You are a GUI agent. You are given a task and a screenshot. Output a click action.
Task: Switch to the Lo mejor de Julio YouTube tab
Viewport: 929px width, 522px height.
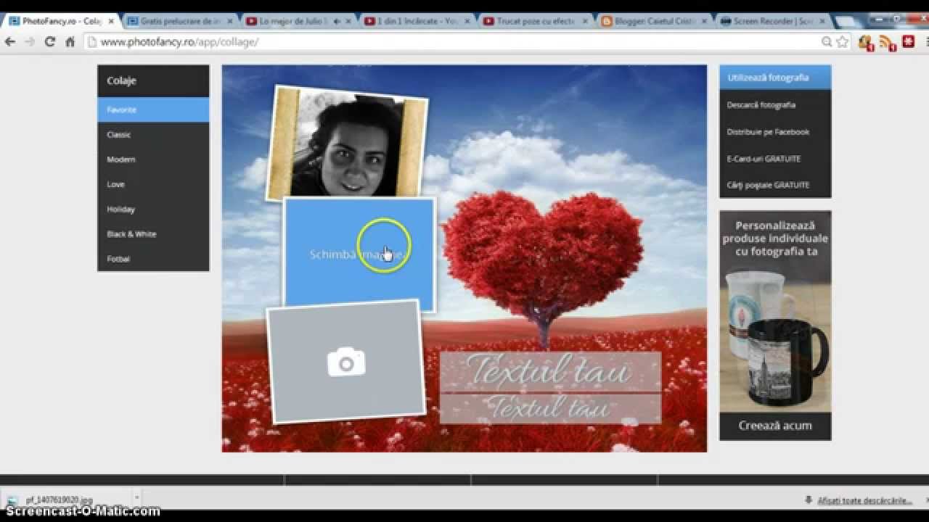coord(297,22)
